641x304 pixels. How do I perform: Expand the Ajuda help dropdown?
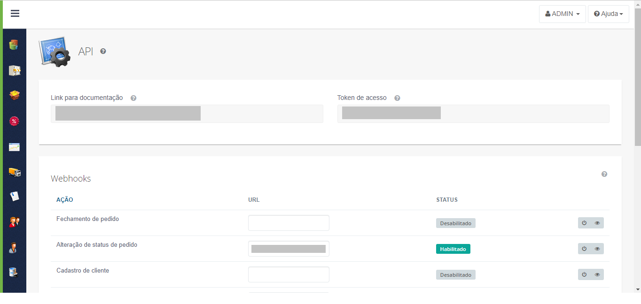(609, 14)
